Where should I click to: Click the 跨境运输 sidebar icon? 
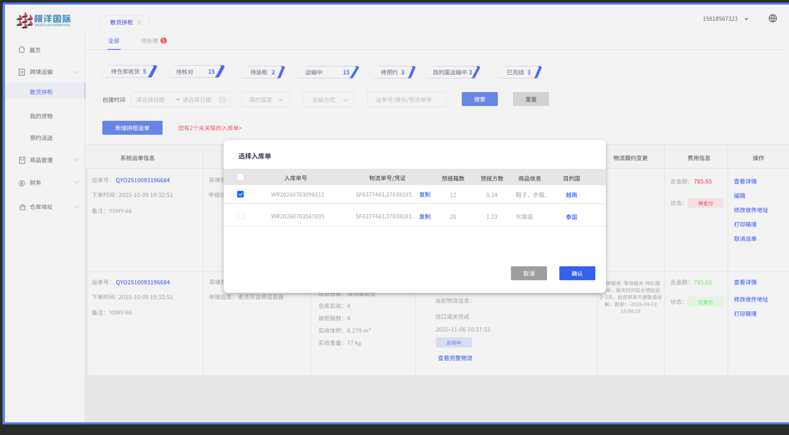(22, 72)
